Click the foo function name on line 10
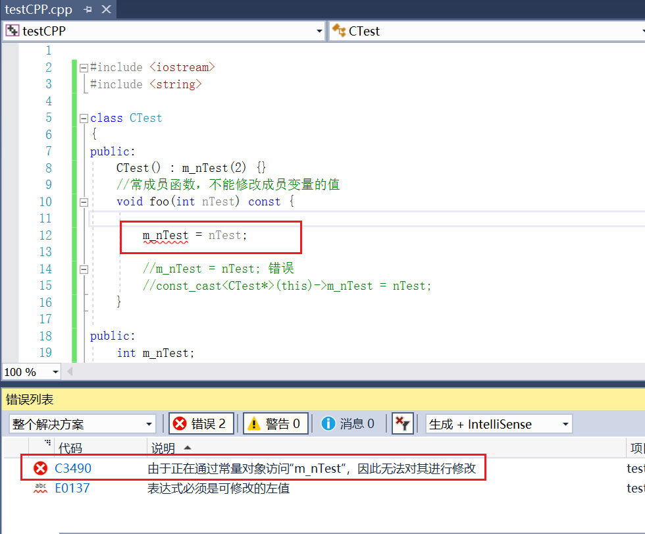The height and width of the screenshot is (534, 645). tap(159, 201)
